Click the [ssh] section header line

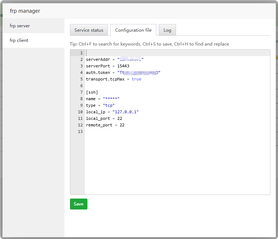[x=92, y=92]
